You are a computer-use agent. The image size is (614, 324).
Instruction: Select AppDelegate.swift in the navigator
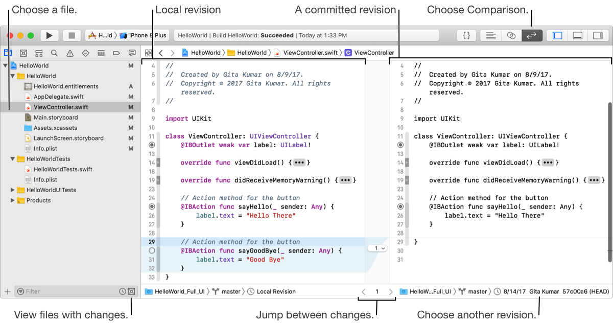[x=59, y=97]
